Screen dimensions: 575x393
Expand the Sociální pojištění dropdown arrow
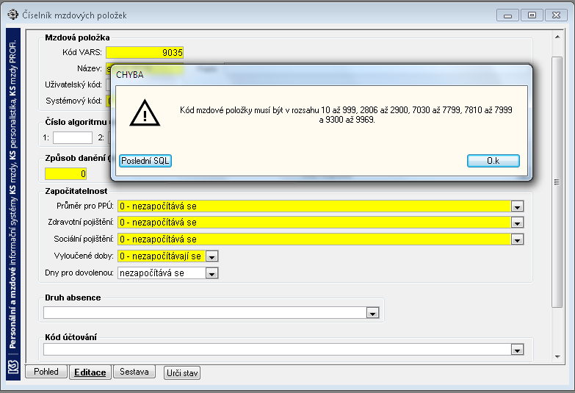tap(518, 239)
